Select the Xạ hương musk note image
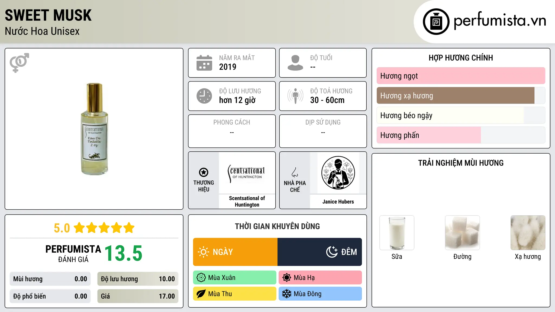This screenshot has height=312, width=555. pos(528,233)
